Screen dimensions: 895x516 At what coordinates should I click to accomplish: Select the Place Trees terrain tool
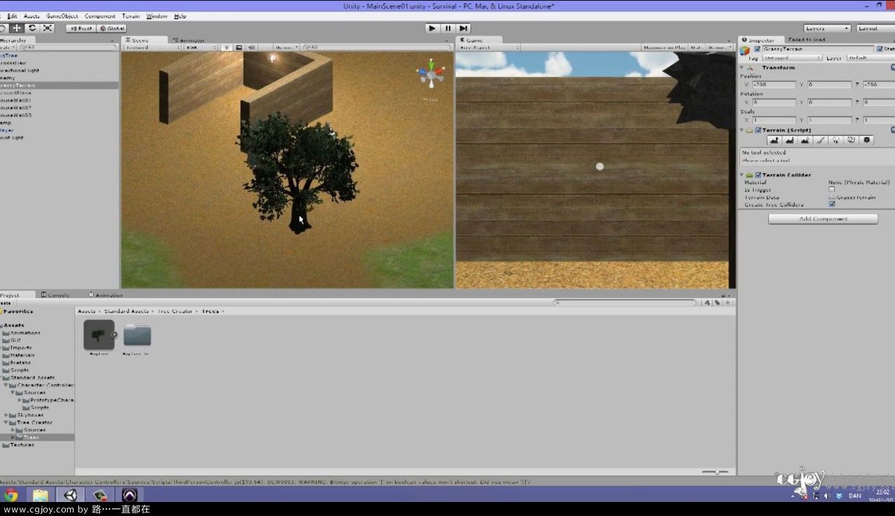click(837, 140)
